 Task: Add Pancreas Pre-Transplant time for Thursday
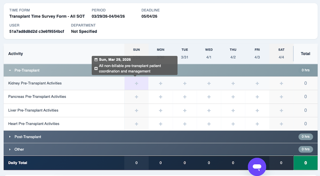(233, 97)
